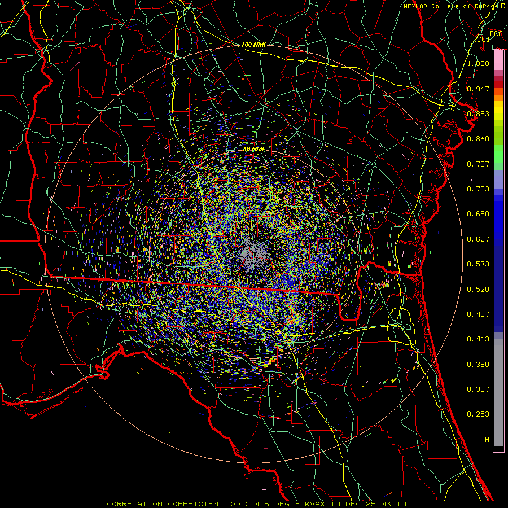This screenshot has height=508, width=508.
Task: Select the 0.733 legend value
Action: click(x=478, y=189)
